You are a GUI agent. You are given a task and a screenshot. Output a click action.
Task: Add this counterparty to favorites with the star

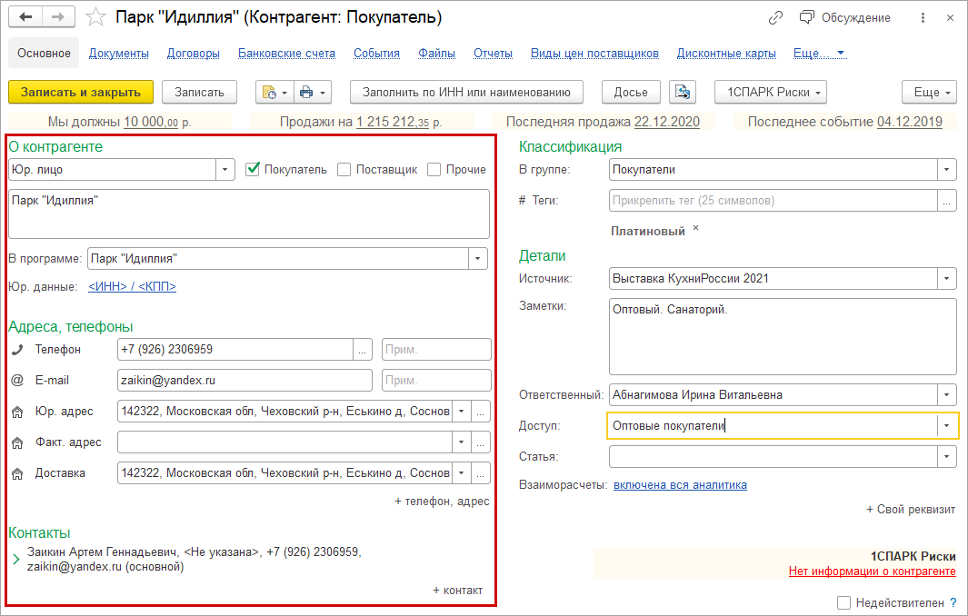[x=95, y=17]
